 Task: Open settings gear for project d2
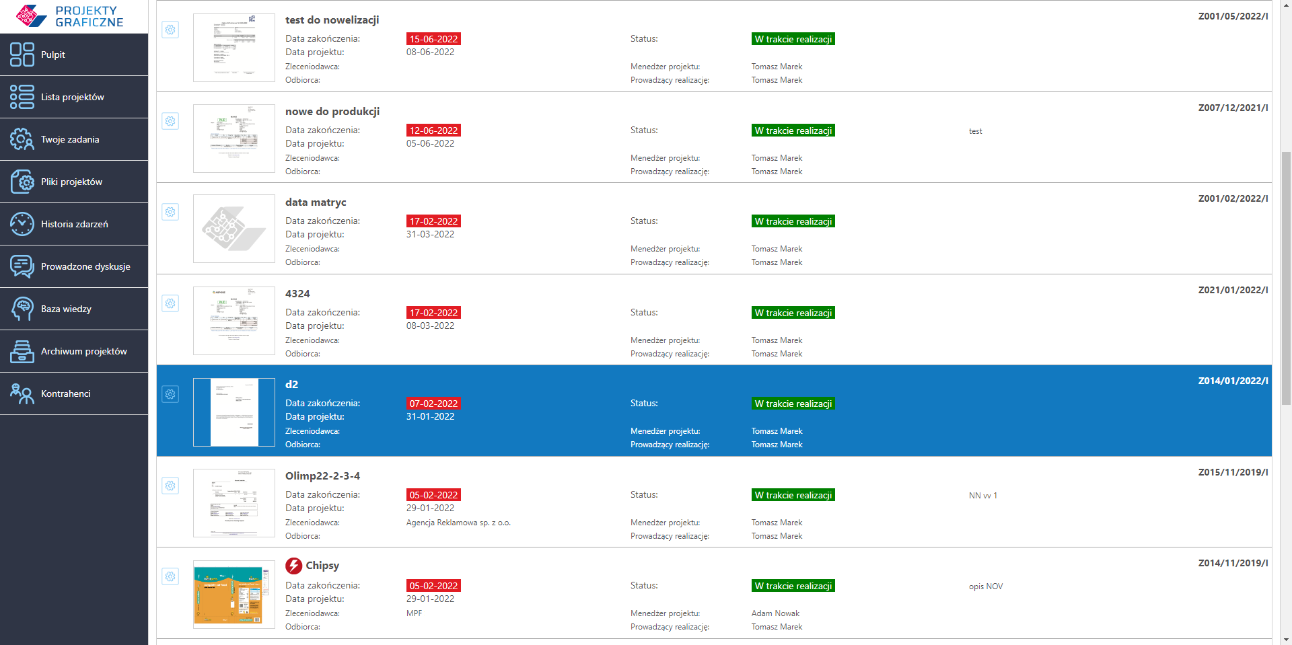[x=170, y=394]
